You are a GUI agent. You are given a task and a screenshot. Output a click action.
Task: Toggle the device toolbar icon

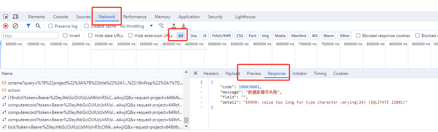(15, 17)
